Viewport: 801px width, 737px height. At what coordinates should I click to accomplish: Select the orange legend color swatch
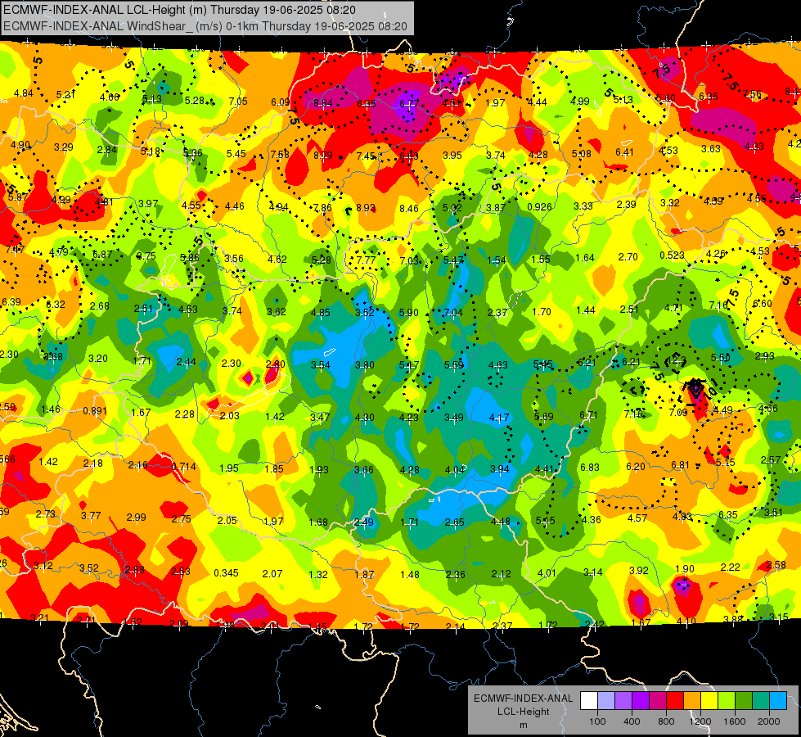(692, 701)
